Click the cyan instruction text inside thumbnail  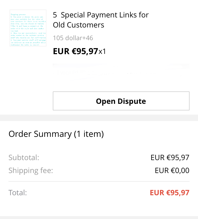click(28, 30)
